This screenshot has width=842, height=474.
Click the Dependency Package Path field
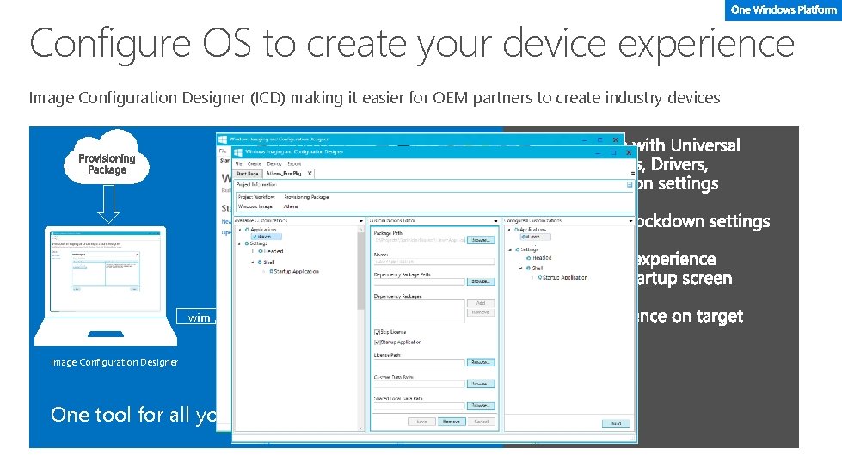(x=419, y=281)
